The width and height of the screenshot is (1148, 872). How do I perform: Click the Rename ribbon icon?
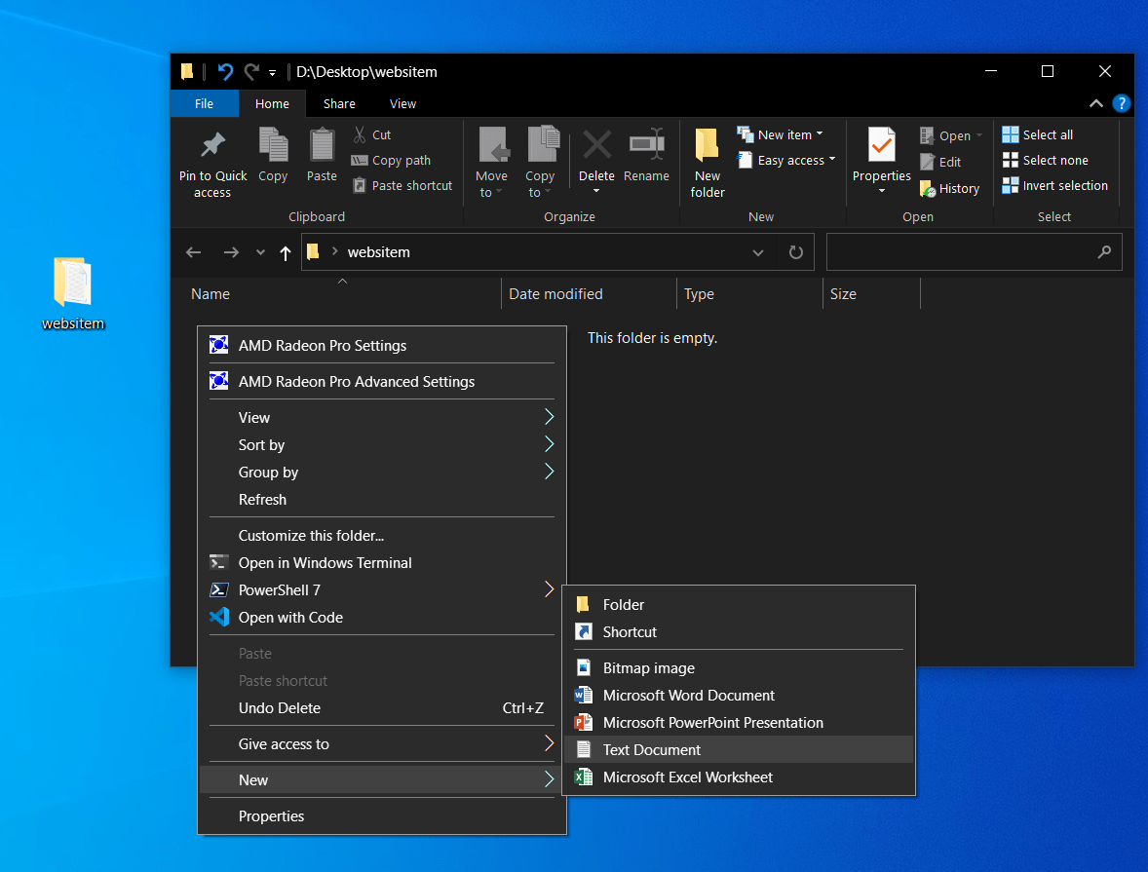click(646, 155)
